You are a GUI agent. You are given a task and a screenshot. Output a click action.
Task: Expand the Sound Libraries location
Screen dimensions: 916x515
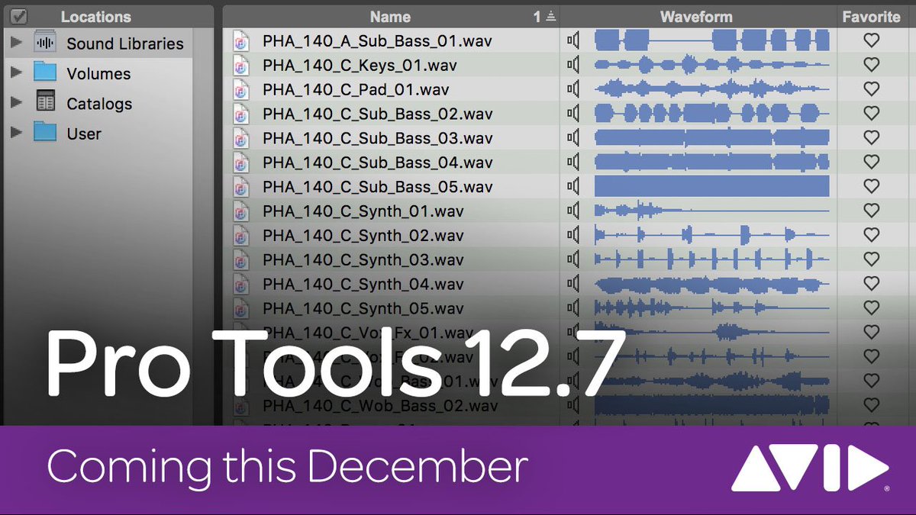[16, 43]
